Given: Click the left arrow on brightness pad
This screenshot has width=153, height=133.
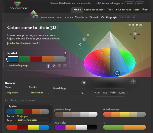Looking at the screenshot, I should point(131,34).
